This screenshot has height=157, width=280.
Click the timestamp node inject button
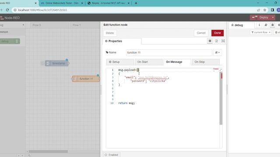tap(42, 63)
